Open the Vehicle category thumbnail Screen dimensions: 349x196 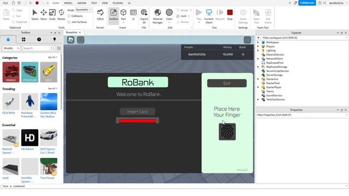click(x=11, y=72)
